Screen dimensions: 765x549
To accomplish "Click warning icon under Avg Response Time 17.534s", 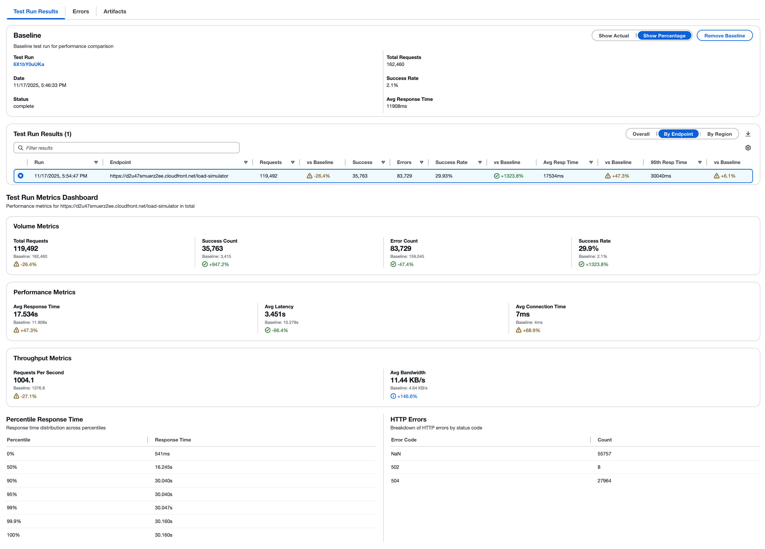I will (x=16, y=330).
